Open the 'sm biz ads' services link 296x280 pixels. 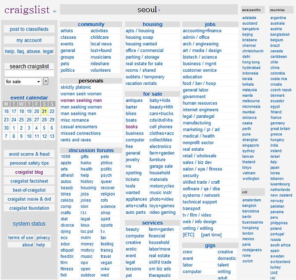(160, 269)
